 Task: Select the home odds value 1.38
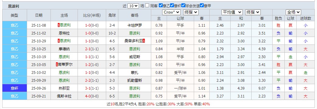point(220,88)
